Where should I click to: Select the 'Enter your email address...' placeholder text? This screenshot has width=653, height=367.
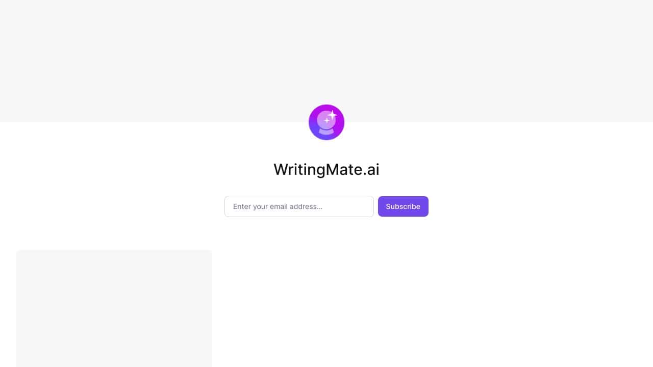pyautogui.click(x=278, y=206)
